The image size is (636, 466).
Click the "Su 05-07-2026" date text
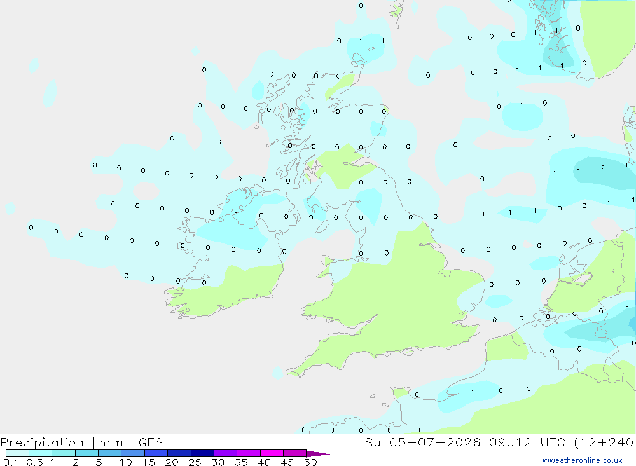422,442
